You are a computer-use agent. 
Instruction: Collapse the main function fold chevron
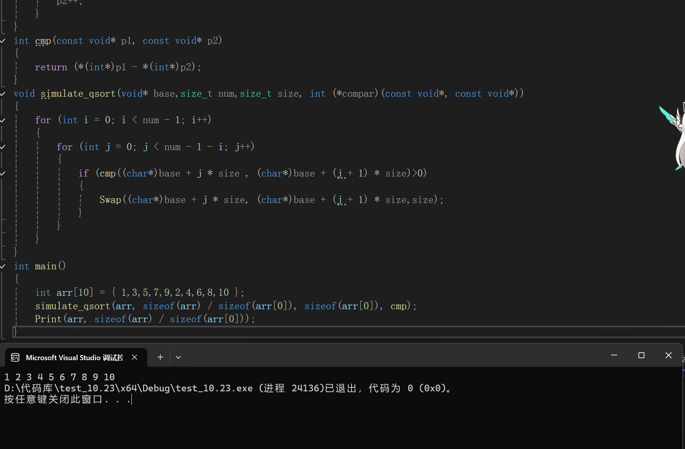pyautogui.click(x=3, y=266)
